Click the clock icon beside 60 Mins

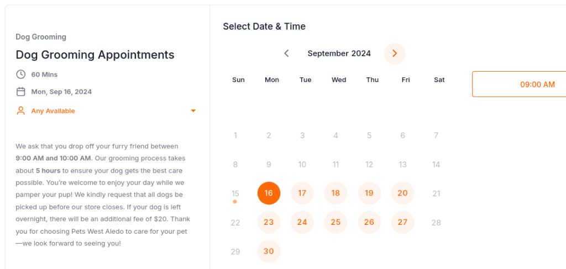[x=21, y=74]
